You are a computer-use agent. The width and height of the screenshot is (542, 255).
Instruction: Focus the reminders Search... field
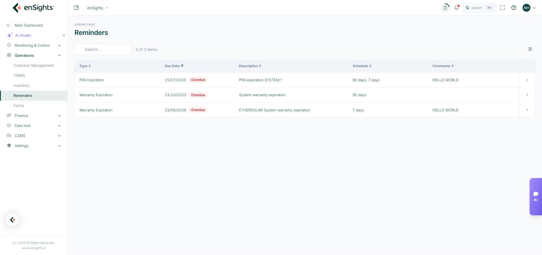click(x=103, y=49)
